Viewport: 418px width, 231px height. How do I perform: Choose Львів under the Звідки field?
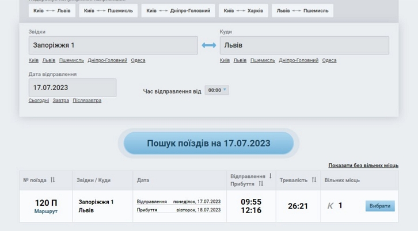click(x=49, y=60)
